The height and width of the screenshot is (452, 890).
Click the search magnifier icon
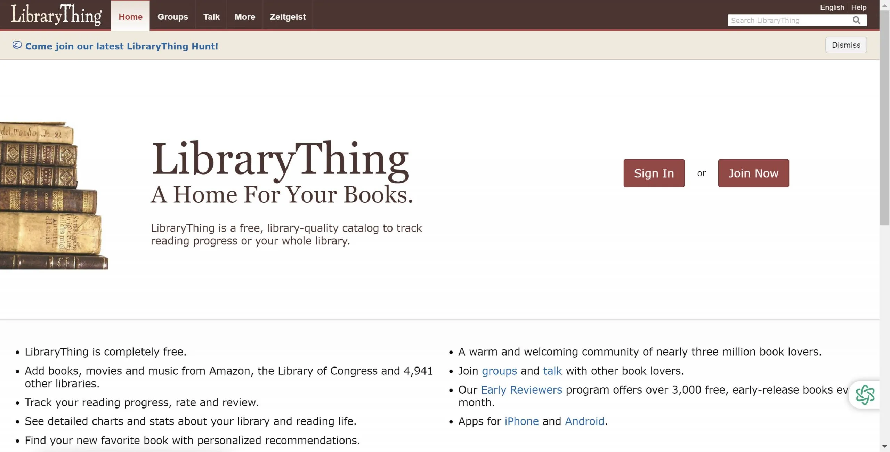point(856,20)
